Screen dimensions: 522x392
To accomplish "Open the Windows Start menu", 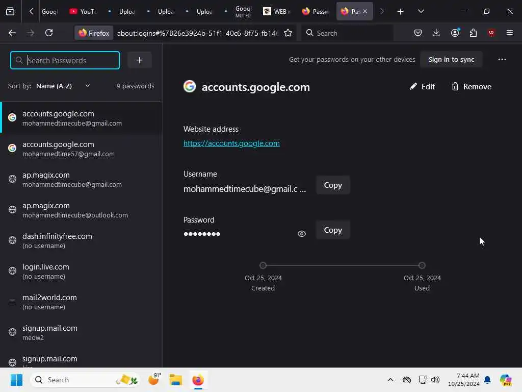I will 16,380.
